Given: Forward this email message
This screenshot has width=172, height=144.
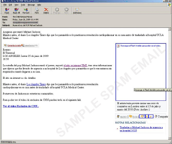Looking at the screenshot, I should 26,10.
